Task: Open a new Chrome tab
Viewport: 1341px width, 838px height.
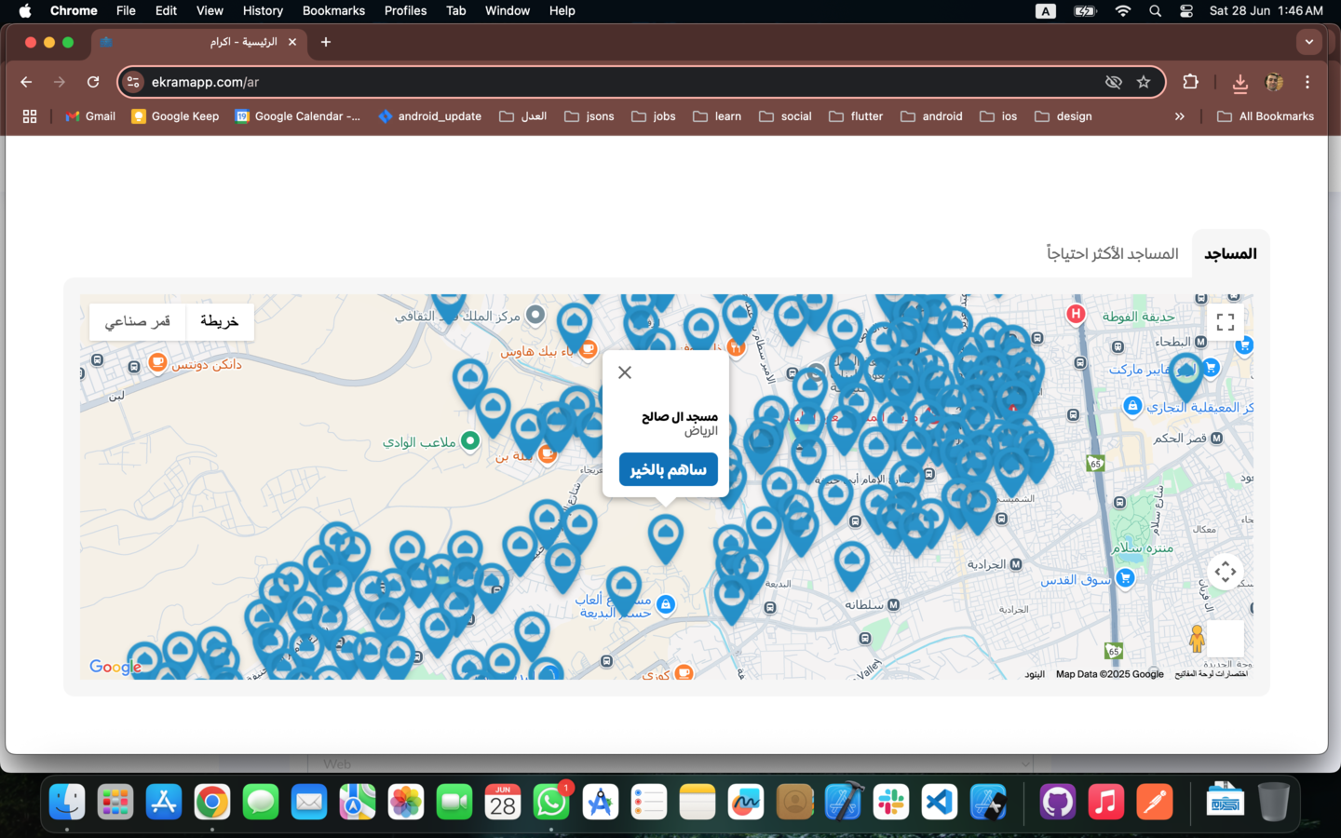Action: [326, 42]
